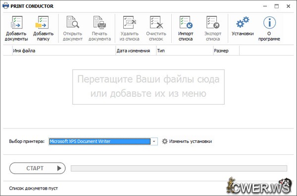Open О программе info icon

(x=269, y=23)
